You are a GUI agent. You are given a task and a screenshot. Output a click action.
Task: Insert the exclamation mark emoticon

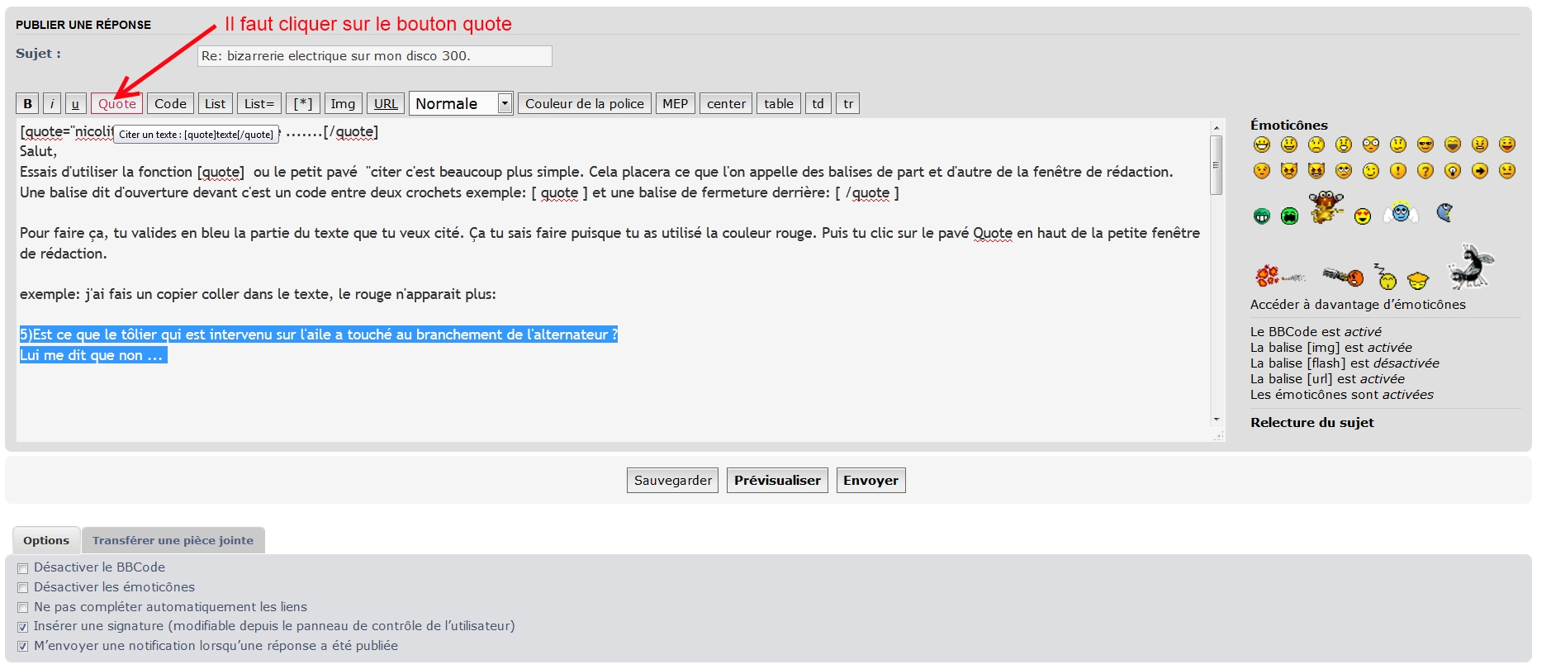coord(1398,171)
